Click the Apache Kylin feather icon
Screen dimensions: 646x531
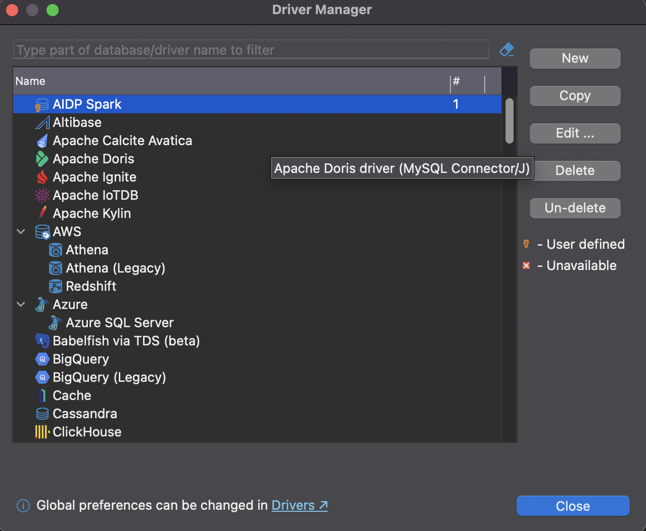pyautogui.click(x=42, y=214)
